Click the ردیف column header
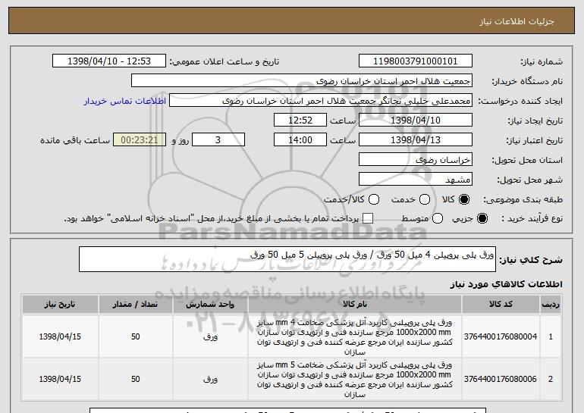 click(551, 305)
